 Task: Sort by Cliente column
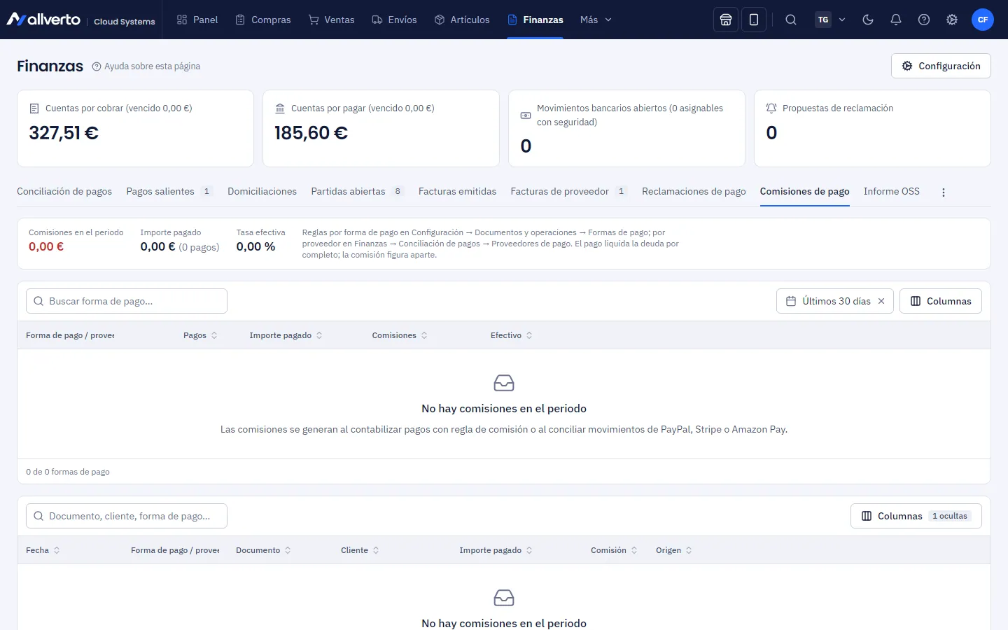[360, 550]
